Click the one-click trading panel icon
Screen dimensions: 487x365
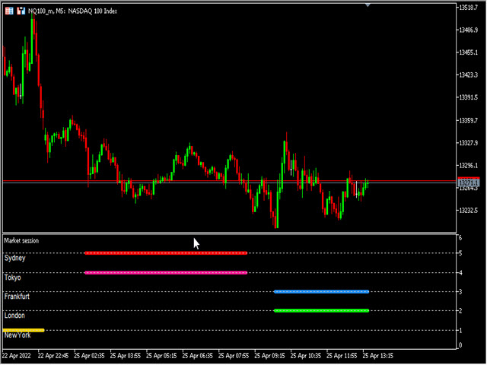[21, 11]
